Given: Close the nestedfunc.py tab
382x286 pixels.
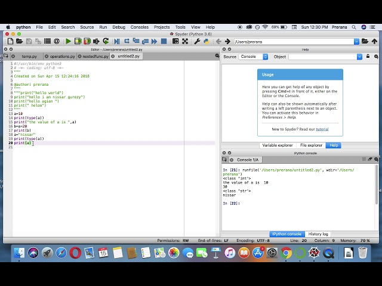Looking at the screenshot, I should click(x=79, y=57).
